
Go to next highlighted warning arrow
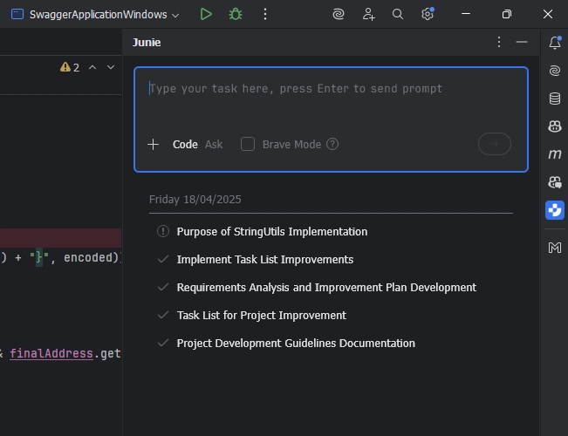pyautogui.click(x=111, y=67)
